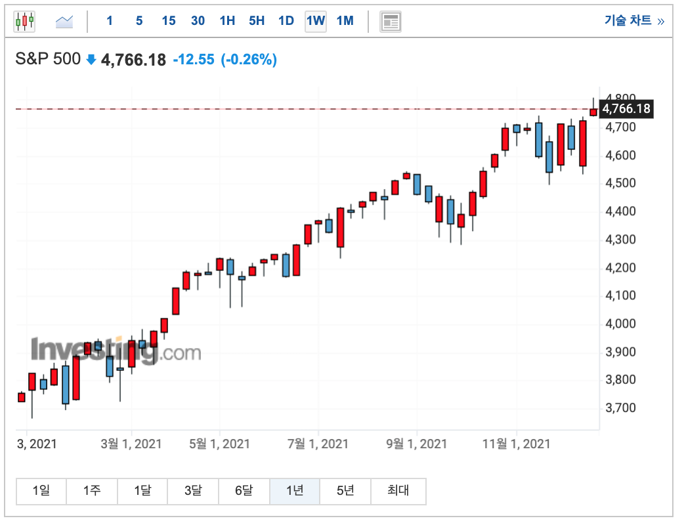684x529 pixels.
Task: Click the 3,700 y-axis label
Action: tap(620, 408)
